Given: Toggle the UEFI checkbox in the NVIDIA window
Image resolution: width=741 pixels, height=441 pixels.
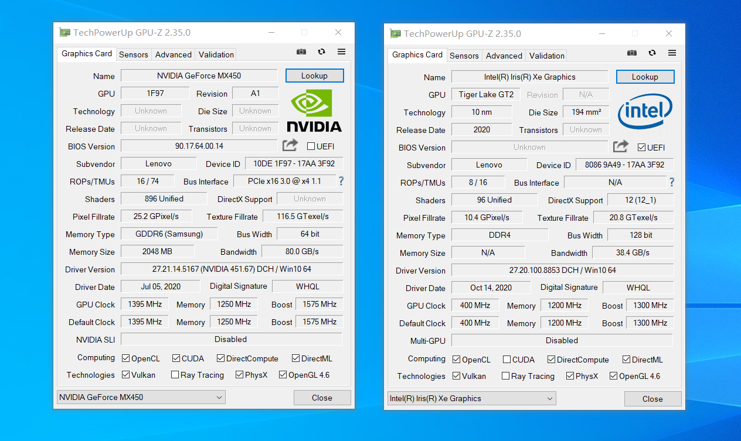Looking at the screenshot, I should click(x=311, y=146).
